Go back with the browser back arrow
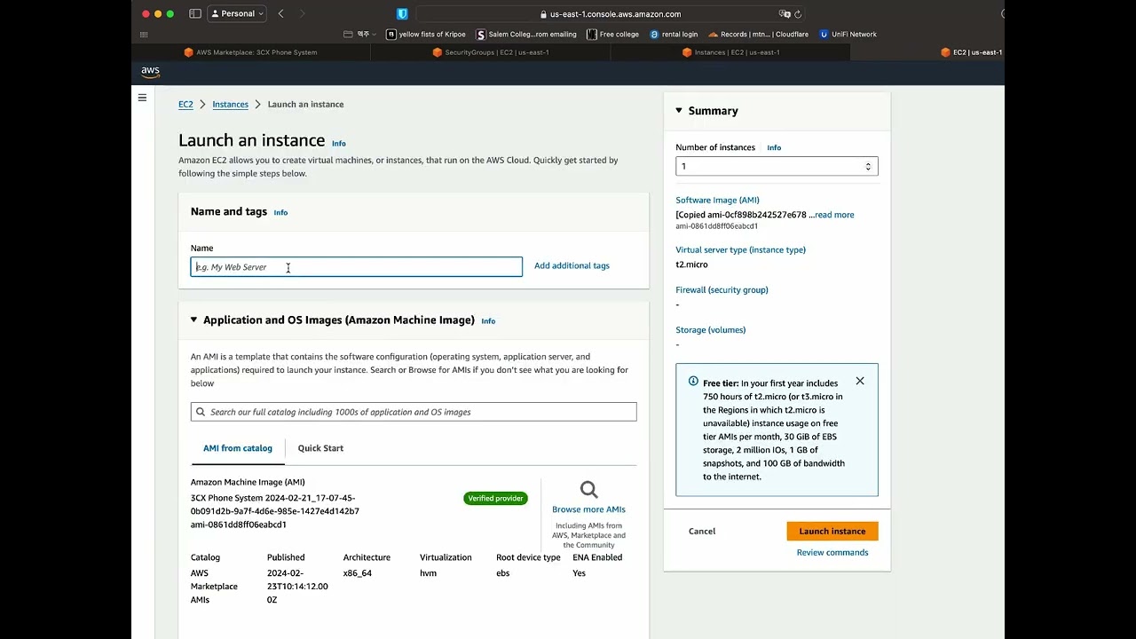Image resolution: width=1136 pixels, height=639 pixels. tap(280, 13)
